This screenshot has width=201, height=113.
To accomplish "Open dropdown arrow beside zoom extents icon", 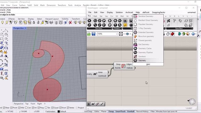I will 124,34.
